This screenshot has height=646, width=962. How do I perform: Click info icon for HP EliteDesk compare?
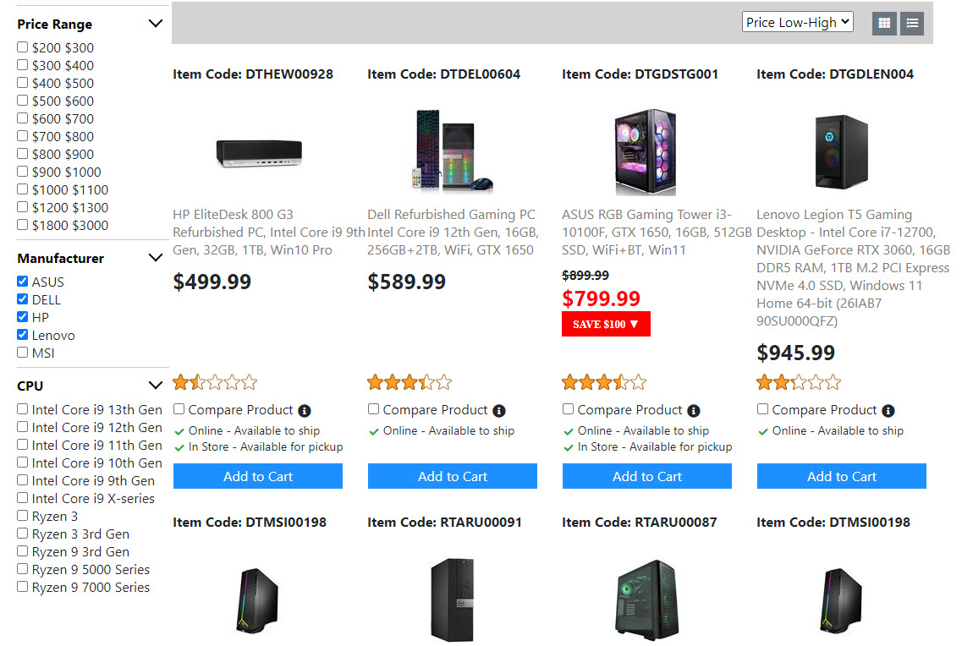point(305,411)
